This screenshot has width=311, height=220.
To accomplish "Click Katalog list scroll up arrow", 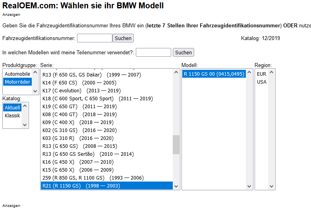I will click(25, 106).
